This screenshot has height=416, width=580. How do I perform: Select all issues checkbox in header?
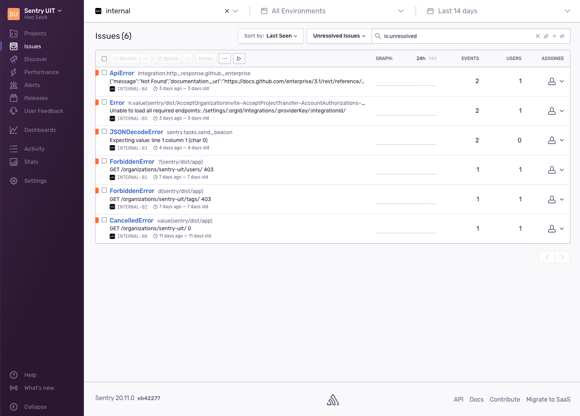click(104, 59)
